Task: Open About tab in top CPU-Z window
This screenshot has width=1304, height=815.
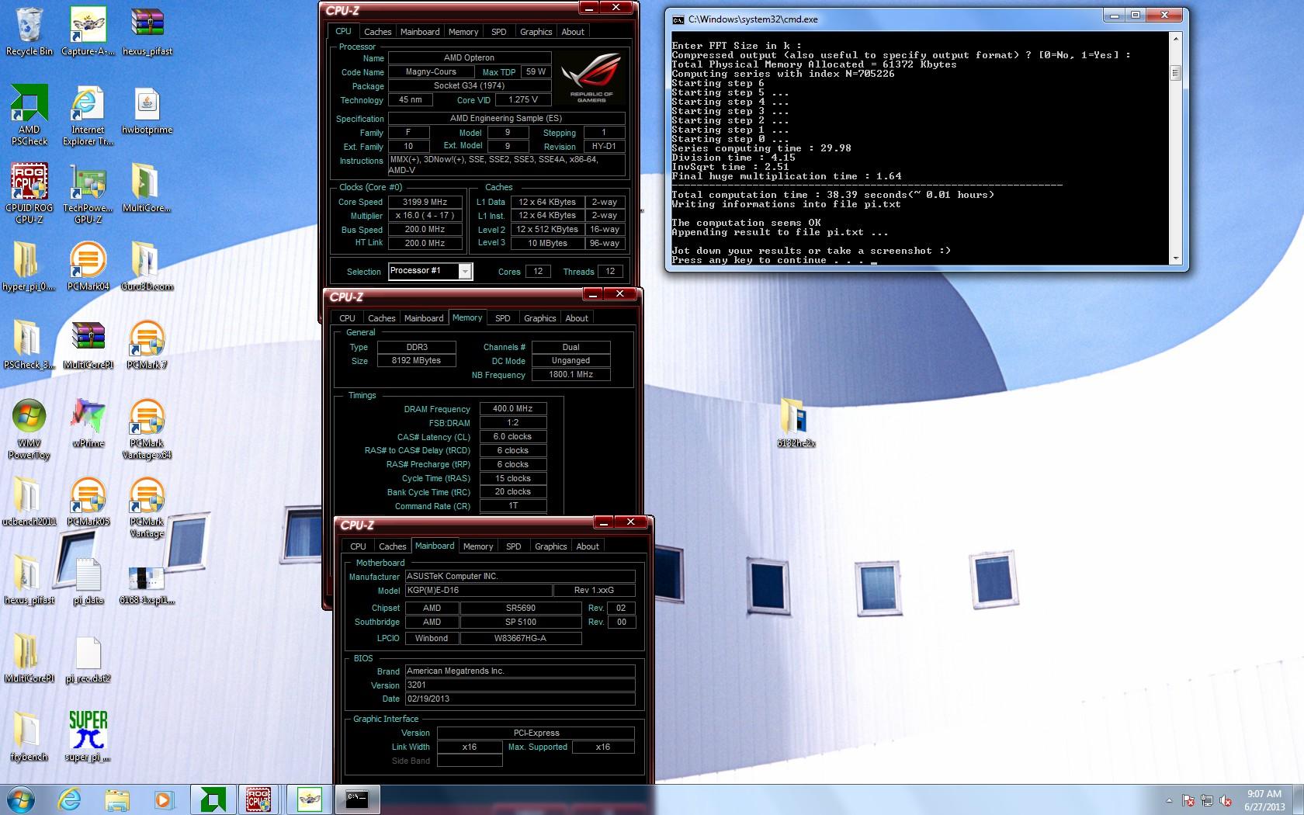Action: coord(573,32)
